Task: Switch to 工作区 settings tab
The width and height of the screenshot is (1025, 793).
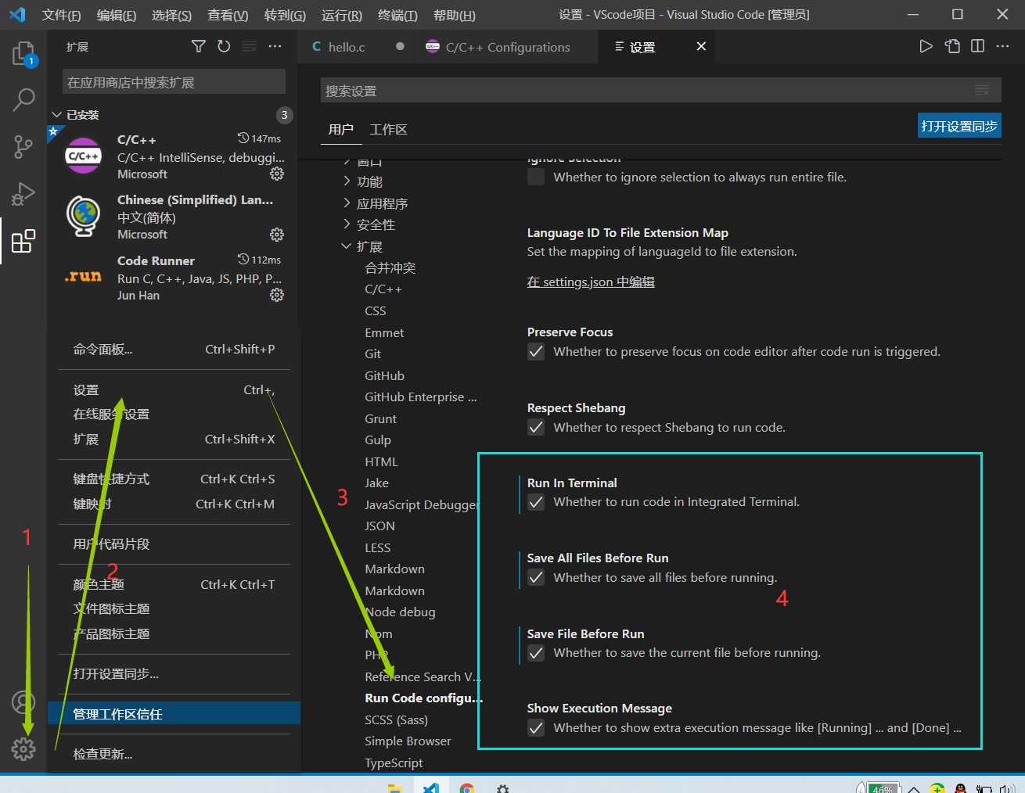Action: tap(388, 129)
